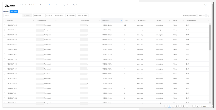Click the Order Date sort arrow
This screenshot has width=216, height=110.
121,20
